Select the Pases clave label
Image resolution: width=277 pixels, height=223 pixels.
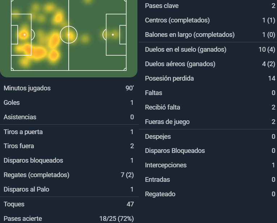pyautogui.click(x=162, y=6)
